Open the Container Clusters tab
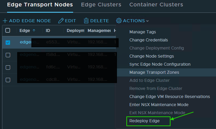Image resolution: width=216 pixels, height=129 pixels. [x=156, y=5]
